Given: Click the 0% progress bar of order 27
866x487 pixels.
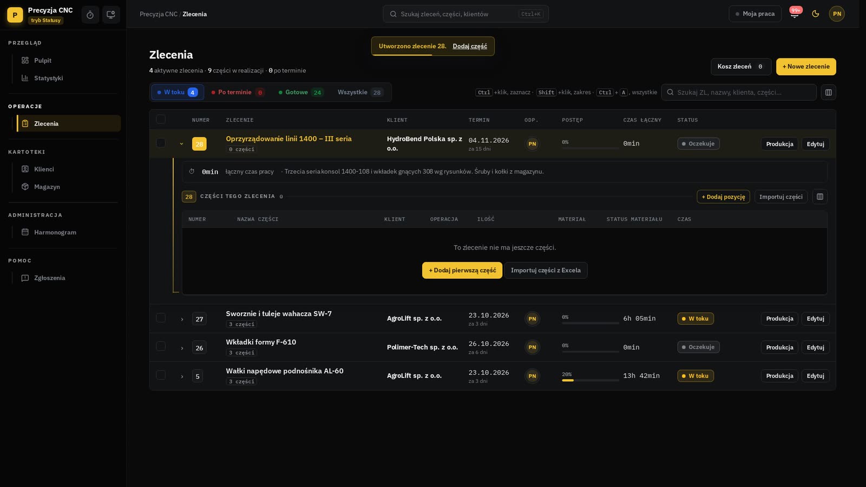Looking at the screenshot, I should click(x=590, y=323).
